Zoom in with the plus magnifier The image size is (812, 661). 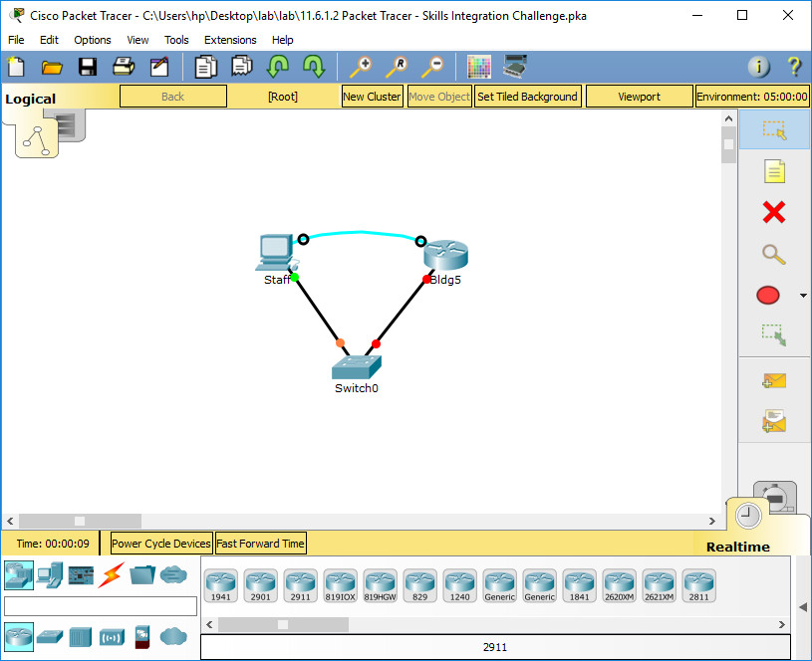pos(361,67)
